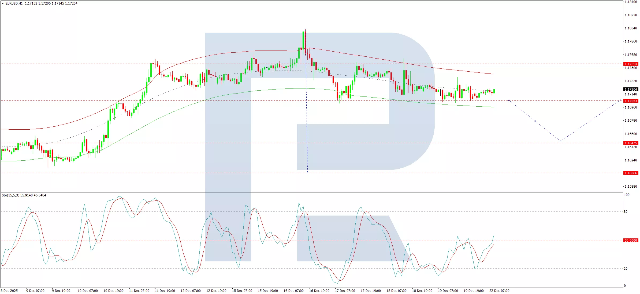The image size is (640, 294).
Task: Click the EURUSD,H1 symbol title text
Action: pyautogui.click(x=14, y=3)
